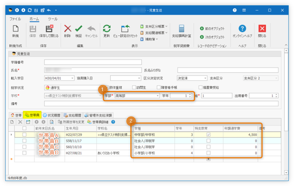Select the ツール ribbon tab
Image resolution: width=294 pixels, height=186 pixels.
53,19
